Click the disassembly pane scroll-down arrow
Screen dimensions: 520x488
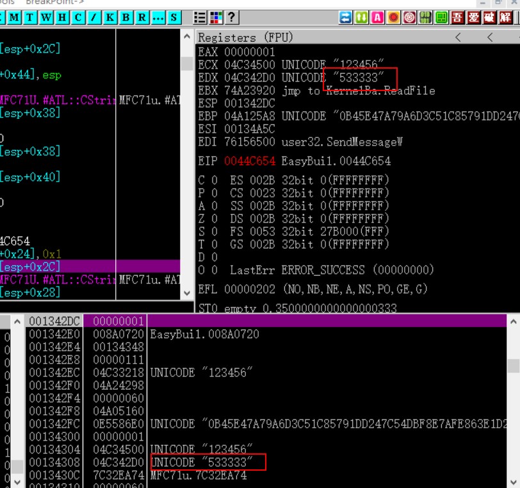(x=187, y=292)
